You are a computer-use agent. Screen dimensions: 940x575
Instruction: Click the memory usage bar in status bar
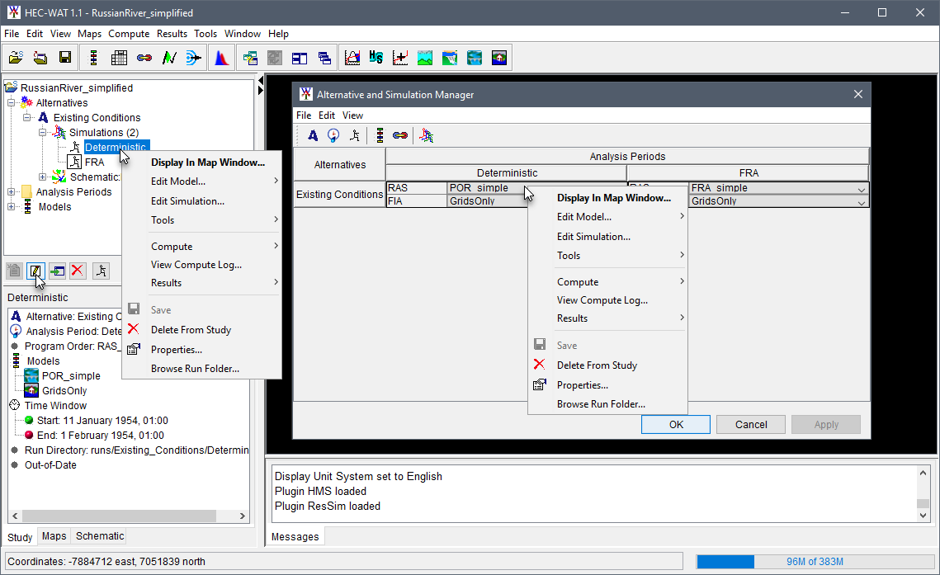814,562
